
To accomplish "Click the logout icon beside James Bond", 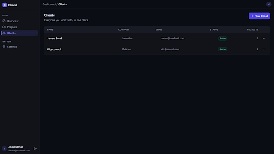I will click(35, 149).
